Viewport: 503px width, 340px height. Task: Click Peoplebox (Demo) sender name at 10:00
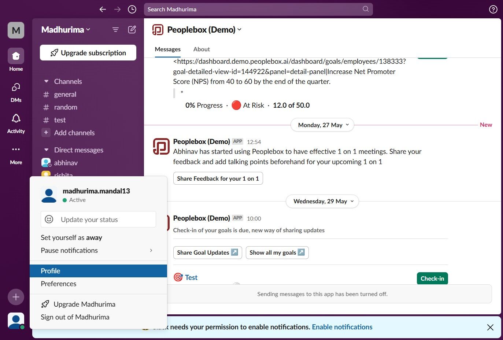[201, 218]
